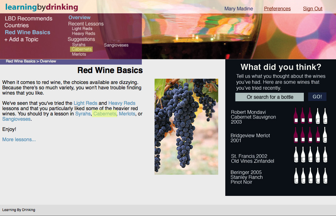Open the More lessons... link
The width and height of the screenshot is (336, 216).
point(19,139)
